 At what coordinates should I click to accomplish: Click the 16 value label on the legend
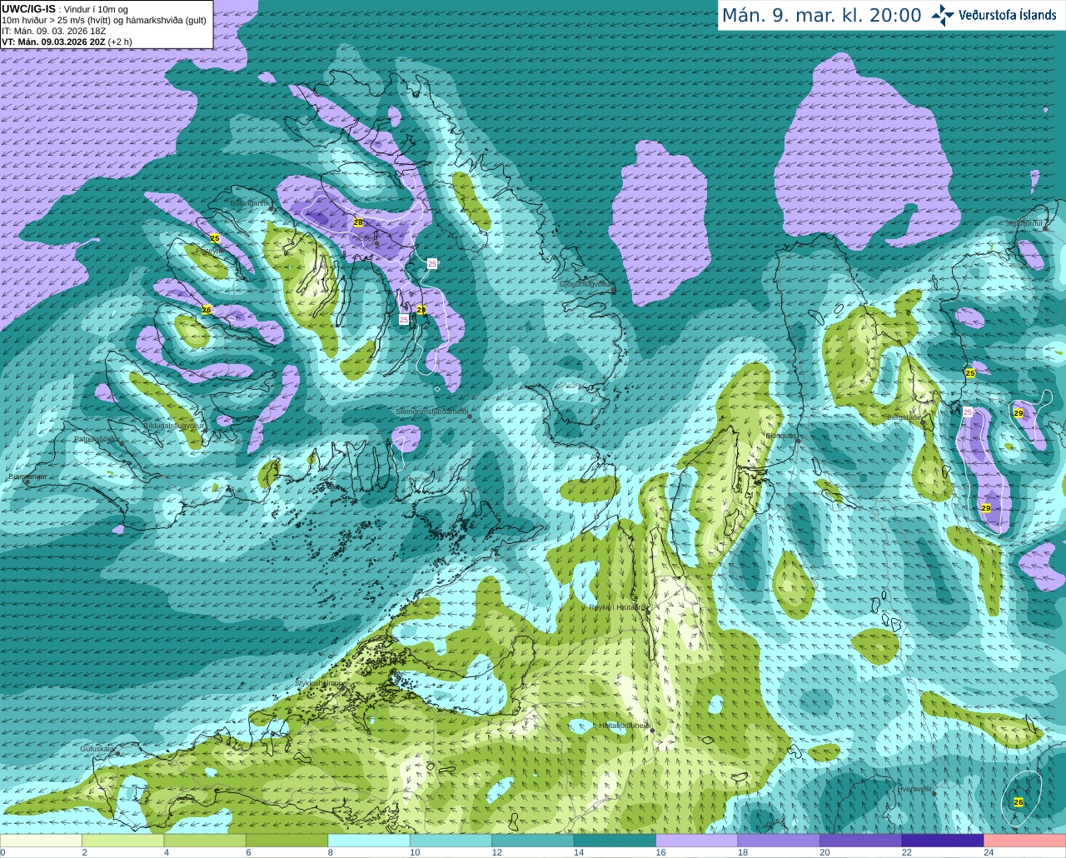tap(660, 852)
